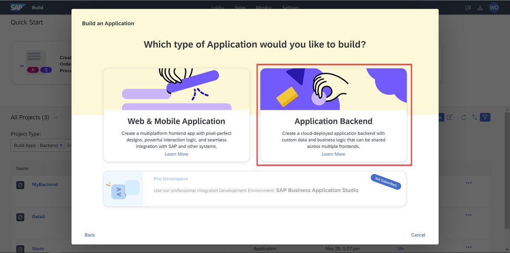Open the Monitor tab

264,8
